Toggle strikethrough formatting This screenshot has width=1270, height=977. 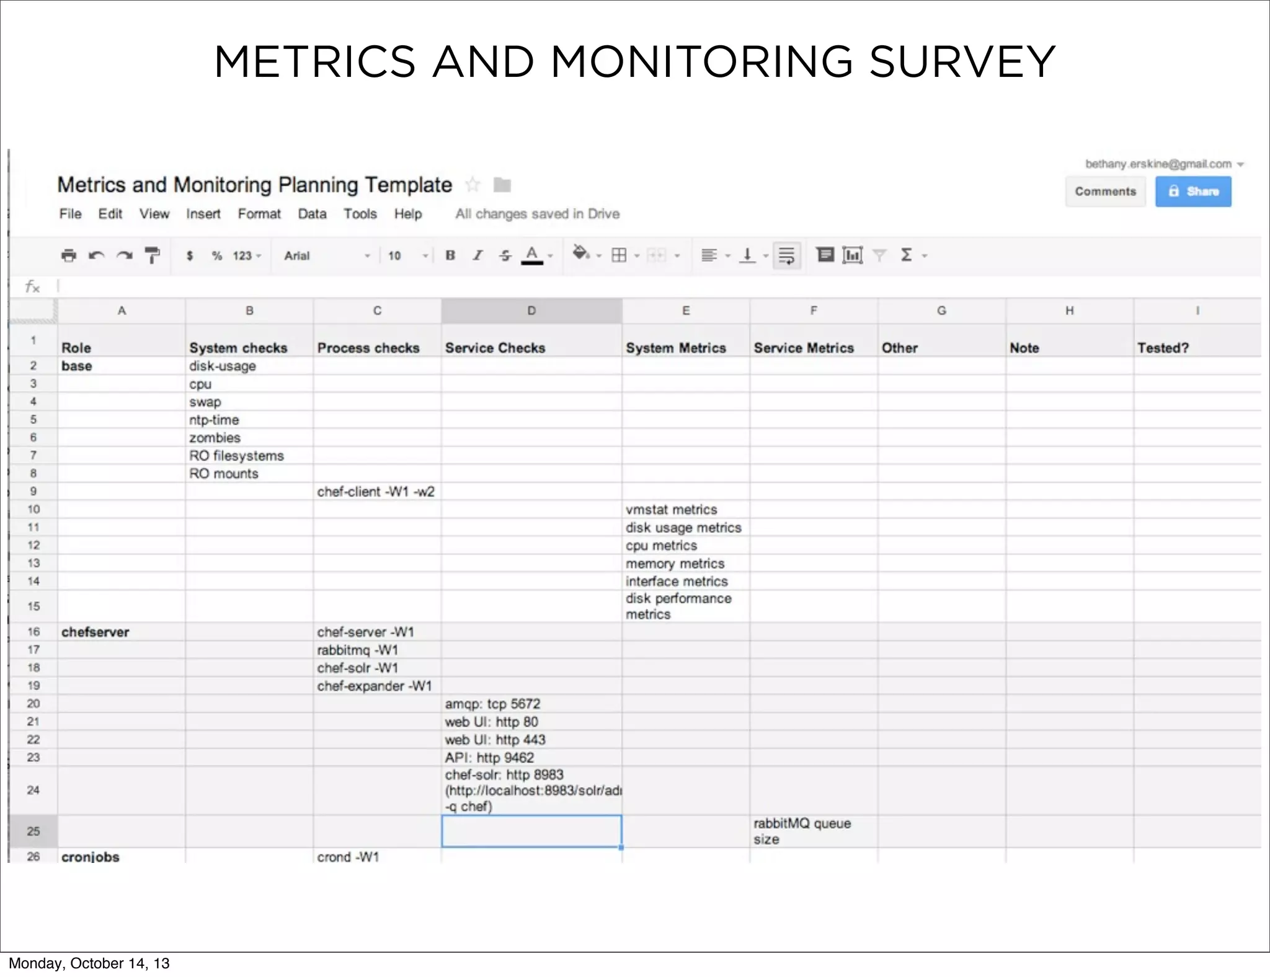coord(505,255)
